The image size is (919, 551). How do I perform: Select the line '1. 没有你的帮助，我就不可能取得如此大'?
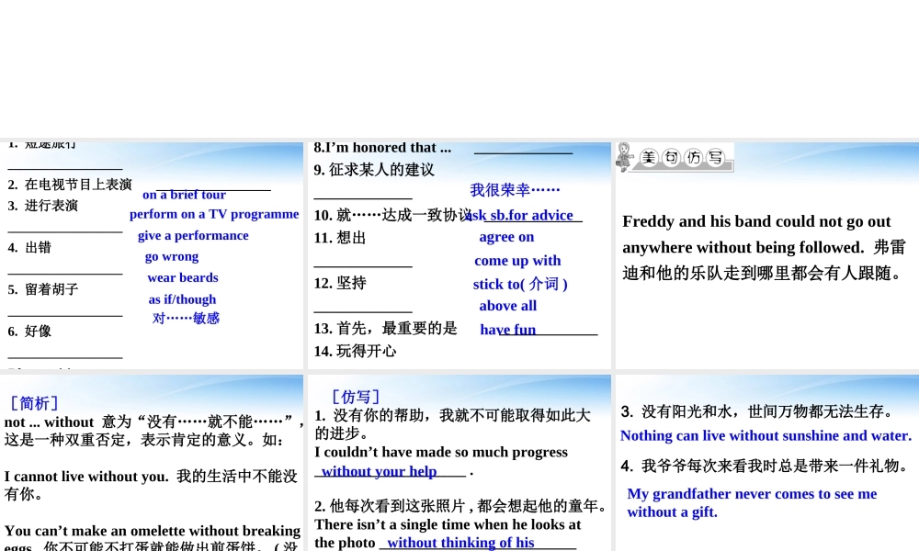(x=452, y=416)
